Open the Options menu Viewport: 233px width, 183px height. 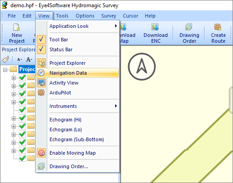point(85,16)
